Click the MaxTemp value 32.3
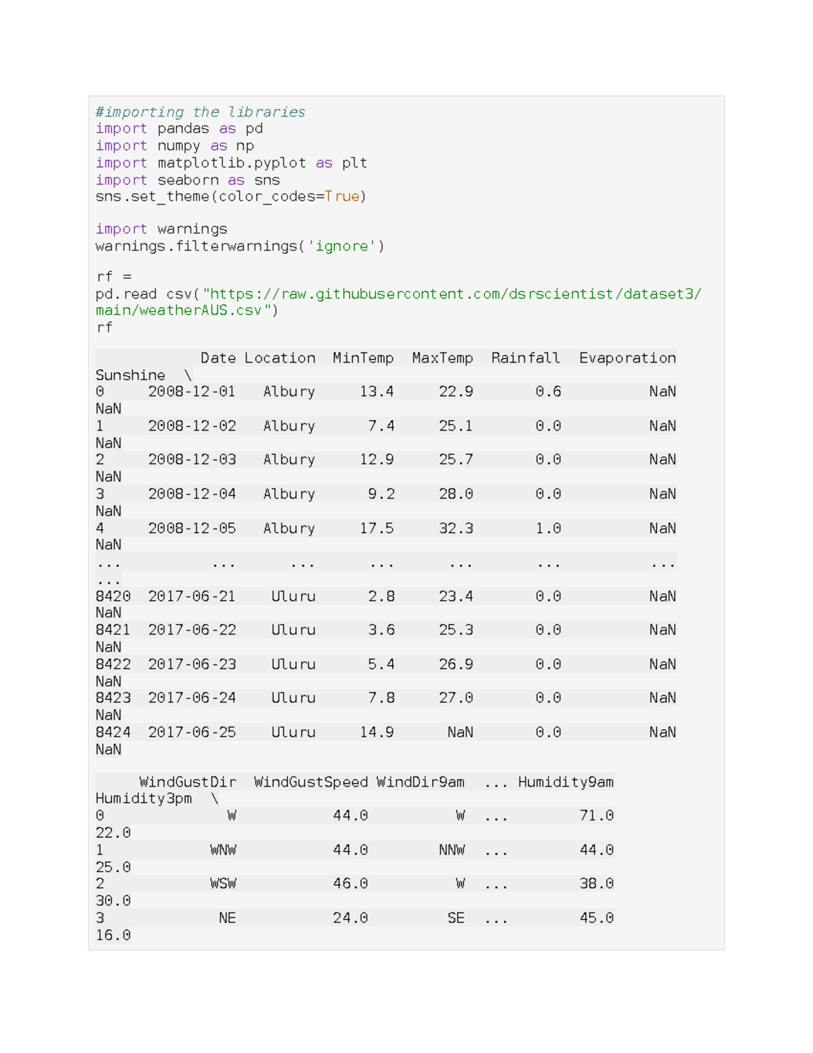This screenshot has height=1053, width=813. (x=456, y=528)
